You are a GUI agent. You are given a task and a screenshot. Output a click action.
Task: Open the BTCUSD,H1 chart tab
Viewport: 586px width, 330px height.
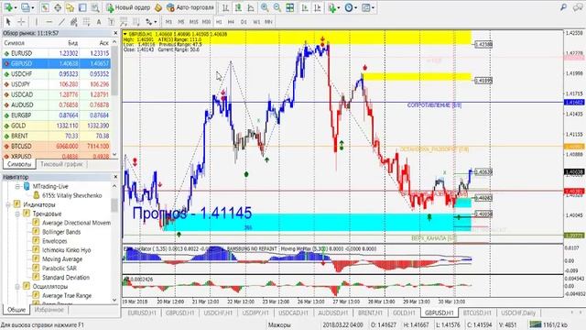477,313
